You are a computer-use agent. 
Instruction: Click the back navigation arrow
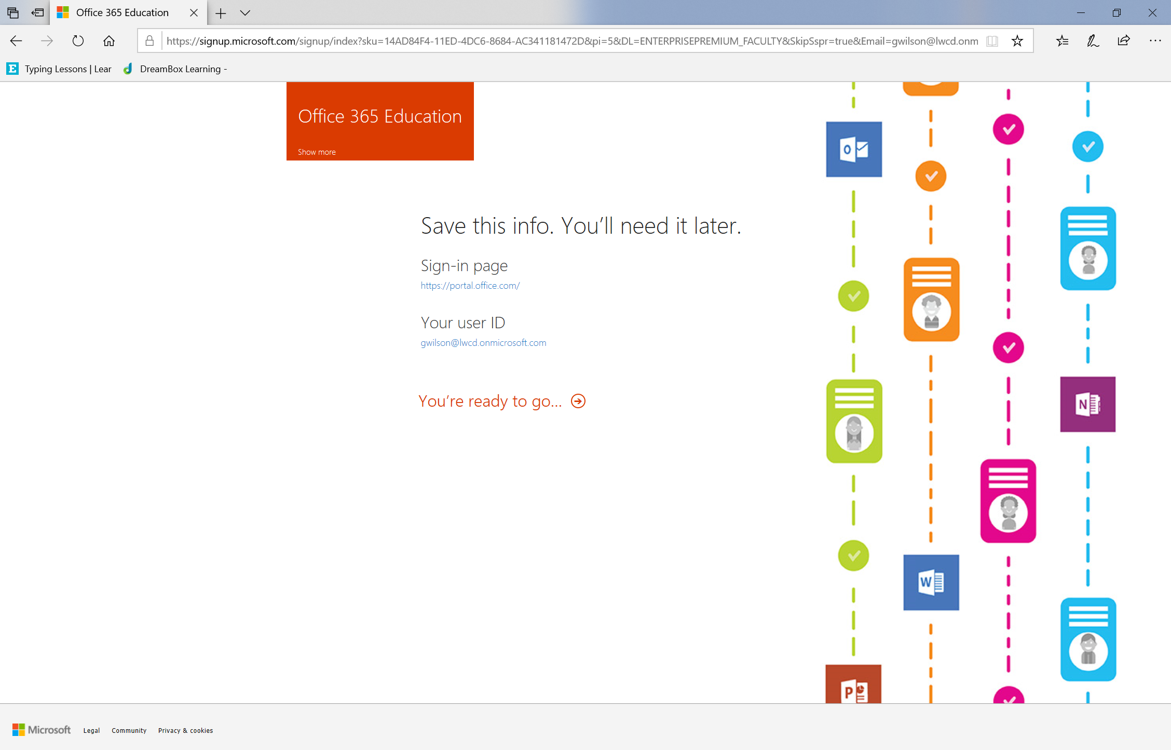pos(17,40)
